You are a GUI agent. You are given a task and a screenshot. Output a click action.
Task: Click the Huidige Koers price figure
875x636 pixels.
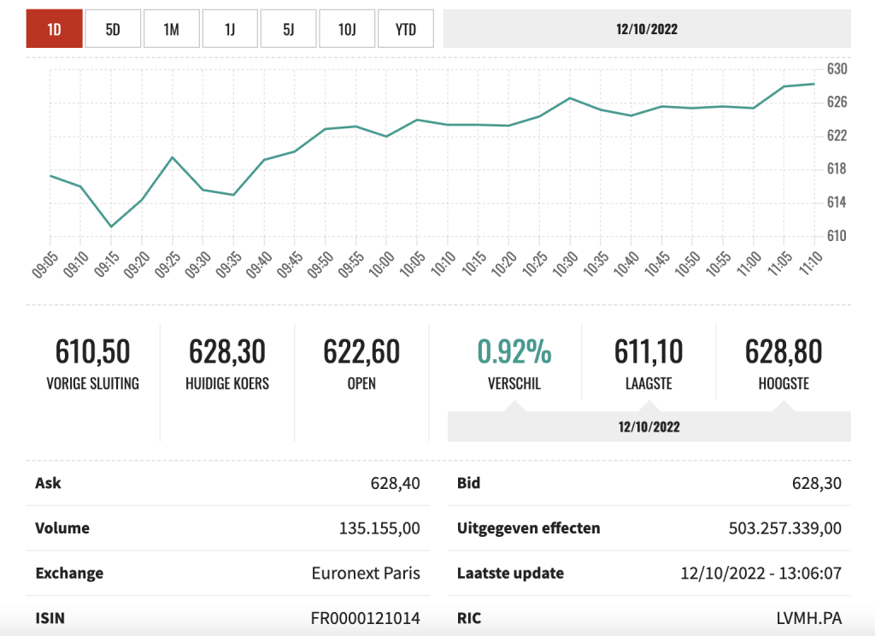[227, 351]
